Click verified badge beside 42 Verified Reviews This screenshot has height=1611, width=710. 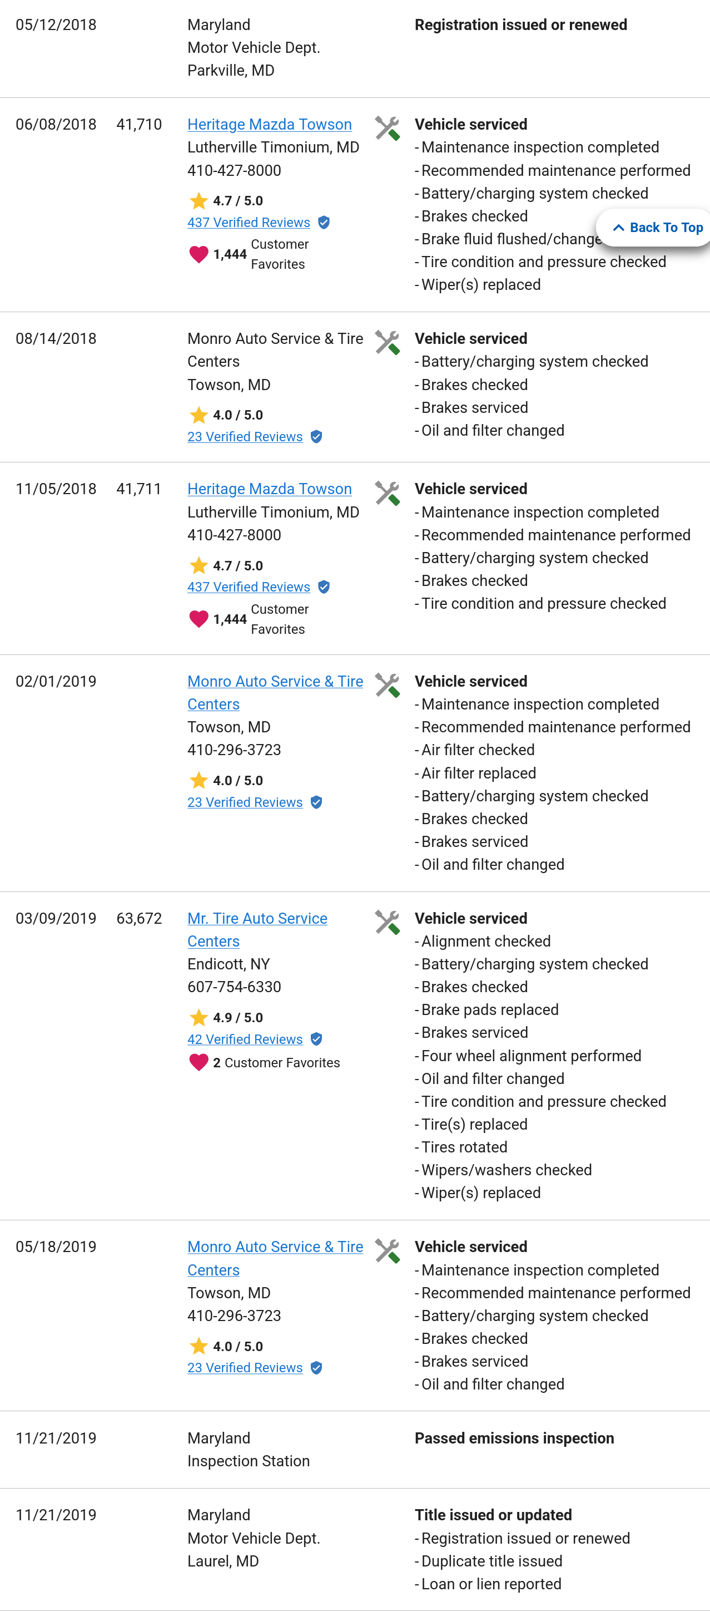tap(316, 1039)
